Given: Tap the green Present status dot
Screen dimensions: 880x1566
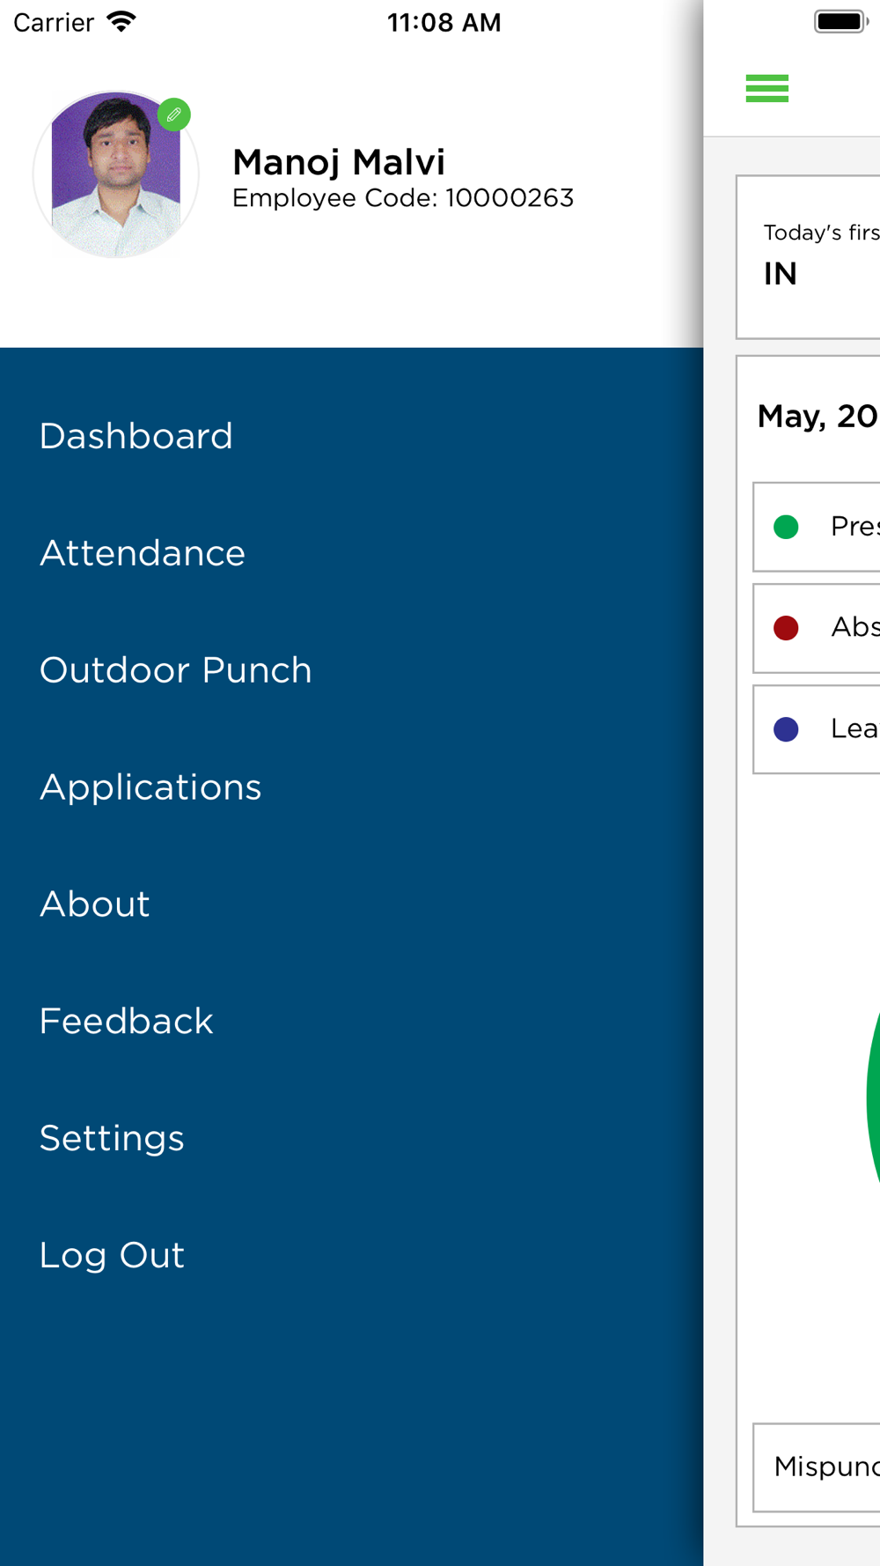Looking at the screenshot, I should coord(786,527).
